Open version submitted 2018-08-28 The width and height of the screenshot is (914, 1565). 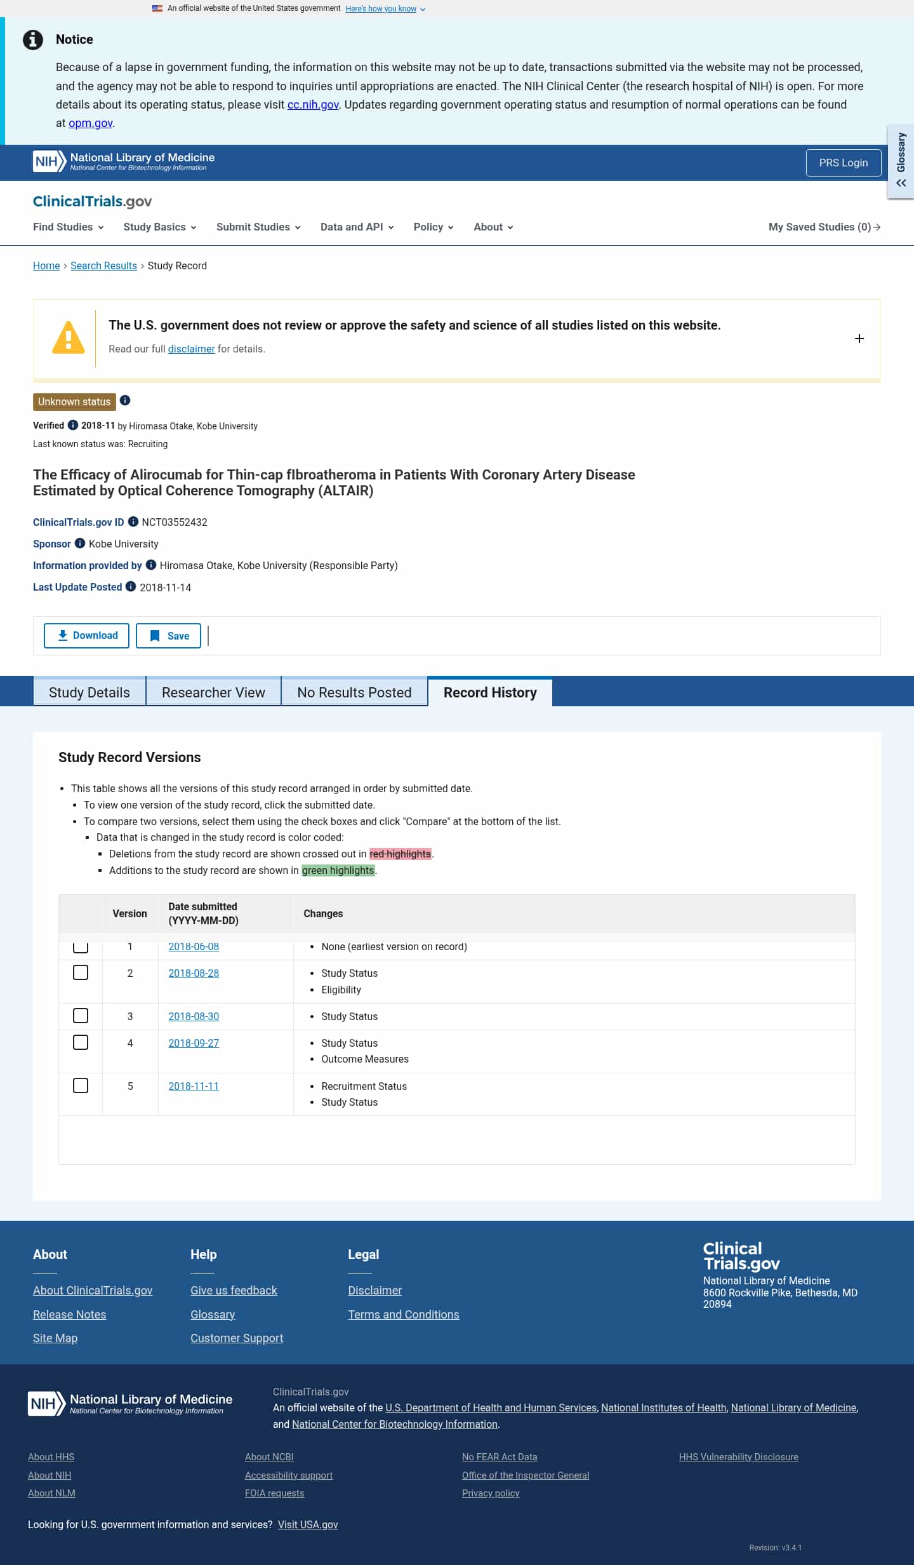tap(194, 973)
